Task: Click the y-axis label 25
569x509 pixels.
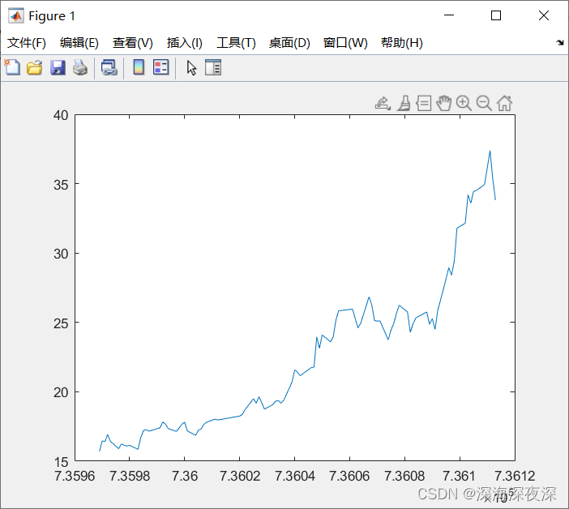Action: 61,323
